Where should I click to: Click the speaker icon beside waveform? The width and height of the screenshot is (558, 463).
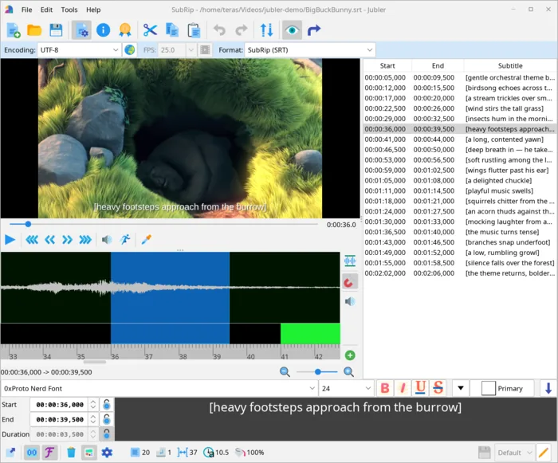coord(350,302)
